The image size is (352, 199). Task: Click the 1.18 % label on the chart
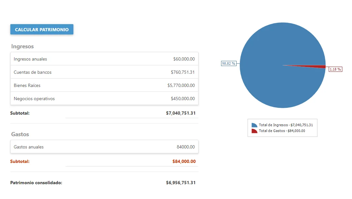[x=335, y=69]
